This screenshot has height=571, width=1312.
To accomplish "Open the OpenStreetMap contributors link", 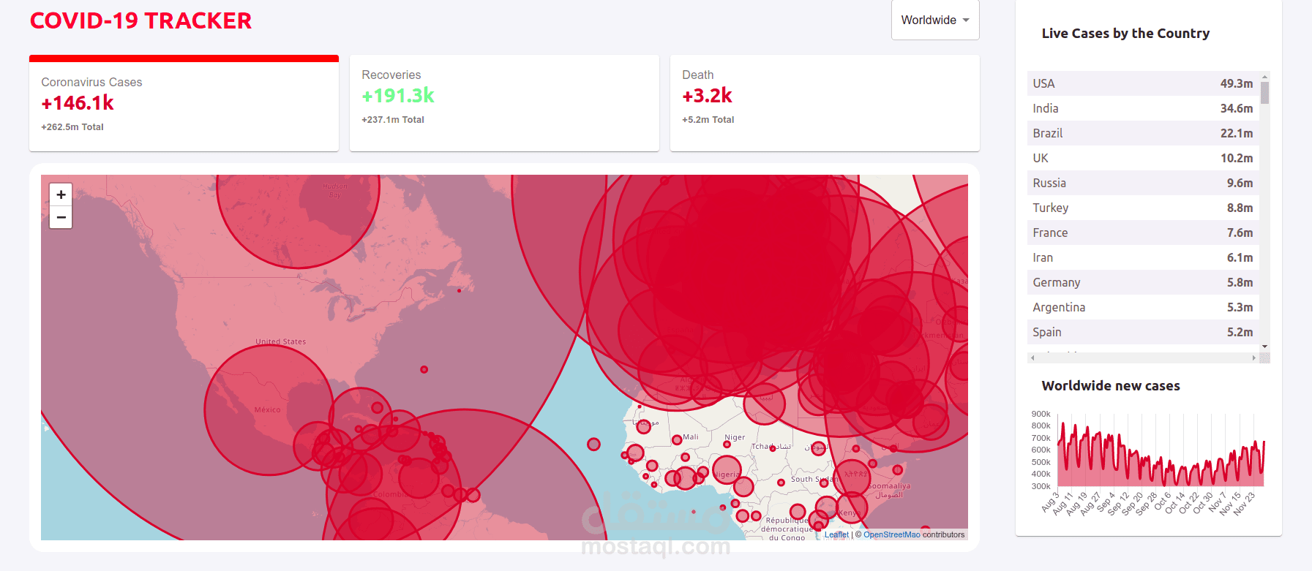I will (x=891, y=534).
